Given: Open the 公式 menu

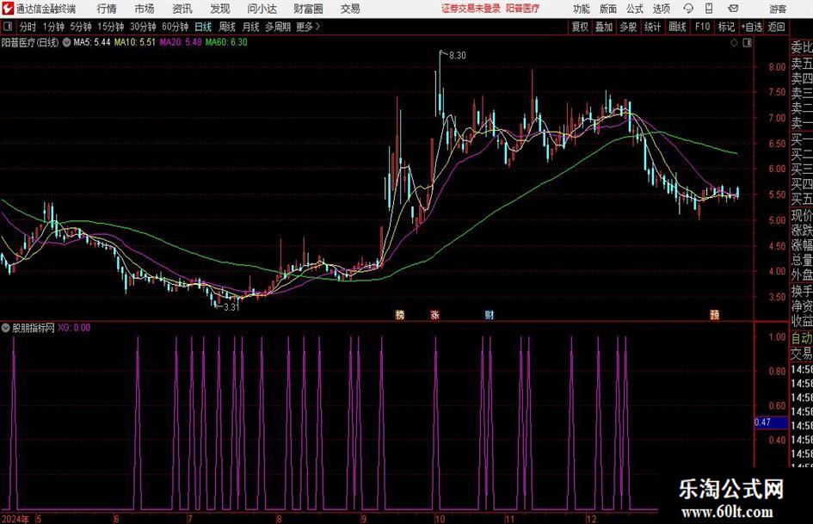Looking at the screenshot, I should point(634,9).
